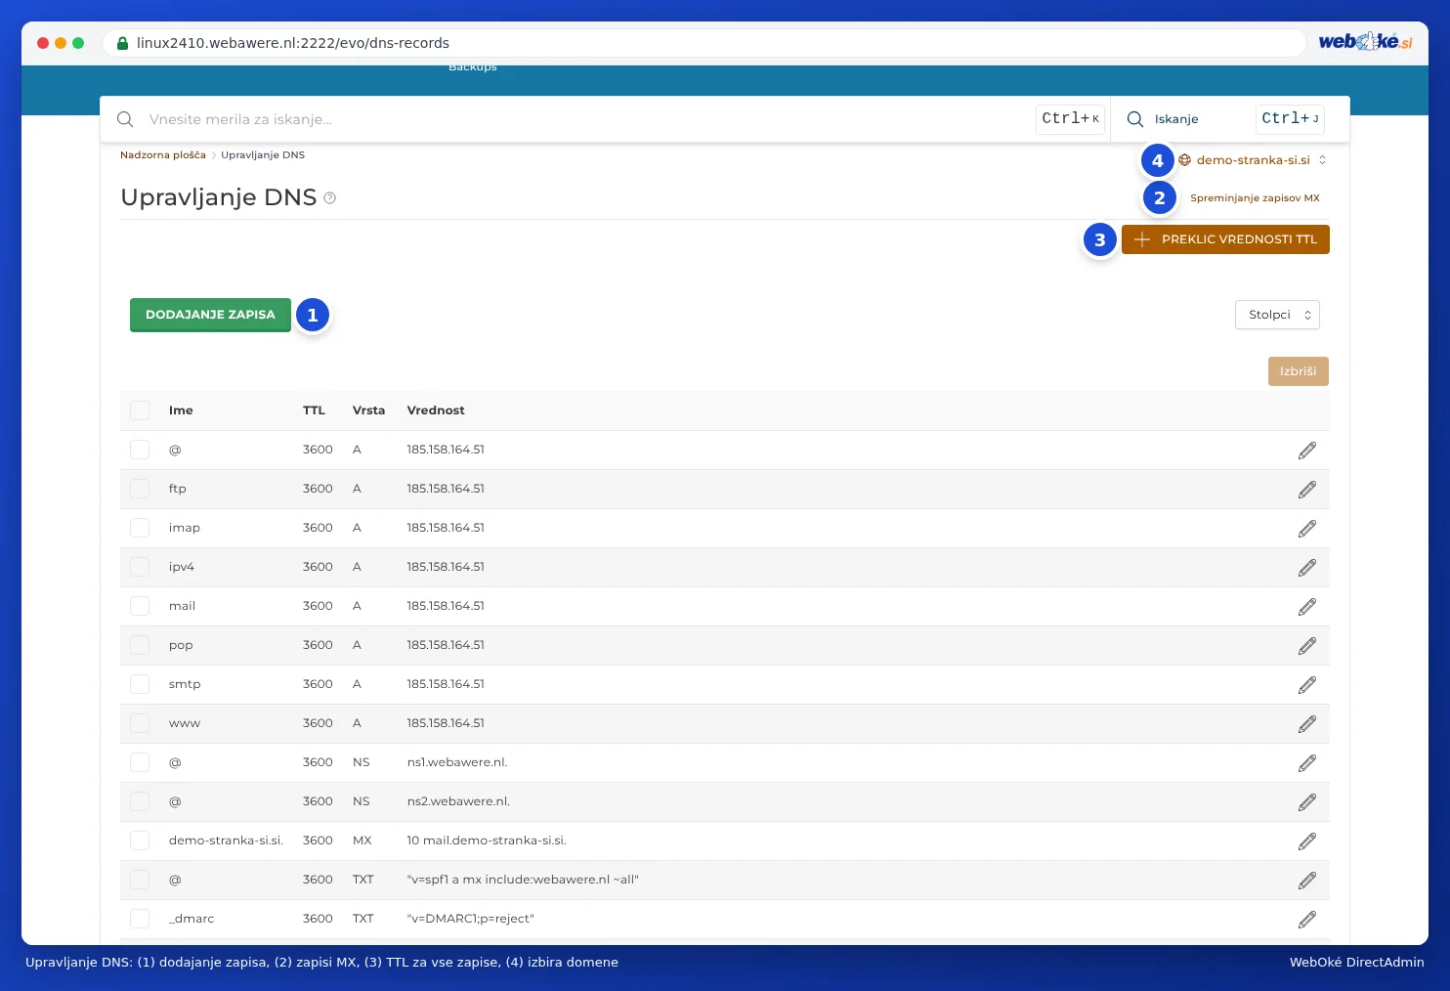
Task: Sort by the Vrsta column header
Action: tap(368, 410)
